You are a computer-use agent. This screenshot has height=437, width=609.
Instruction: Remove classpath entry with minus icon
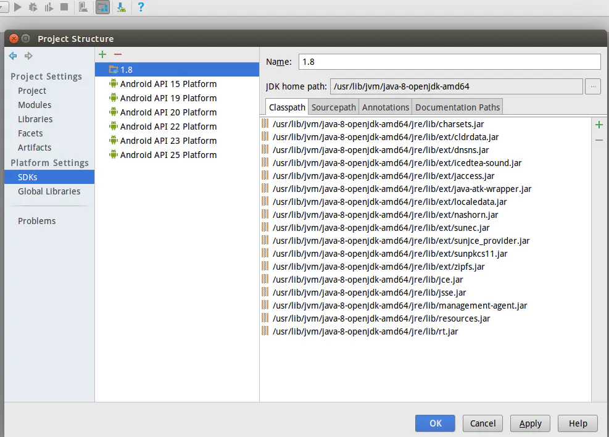599,140
